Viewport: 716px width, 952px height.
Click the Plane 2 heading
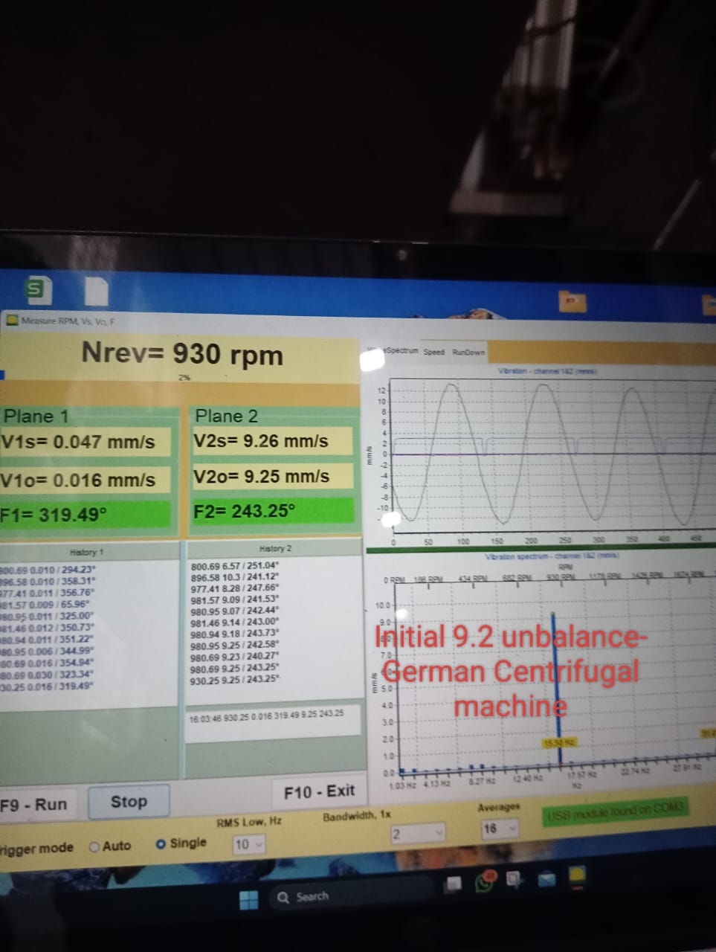point(226,416)
